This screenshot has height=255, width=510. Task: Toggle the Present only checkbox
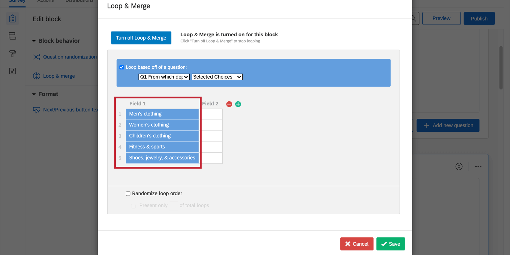coord(133,206)
